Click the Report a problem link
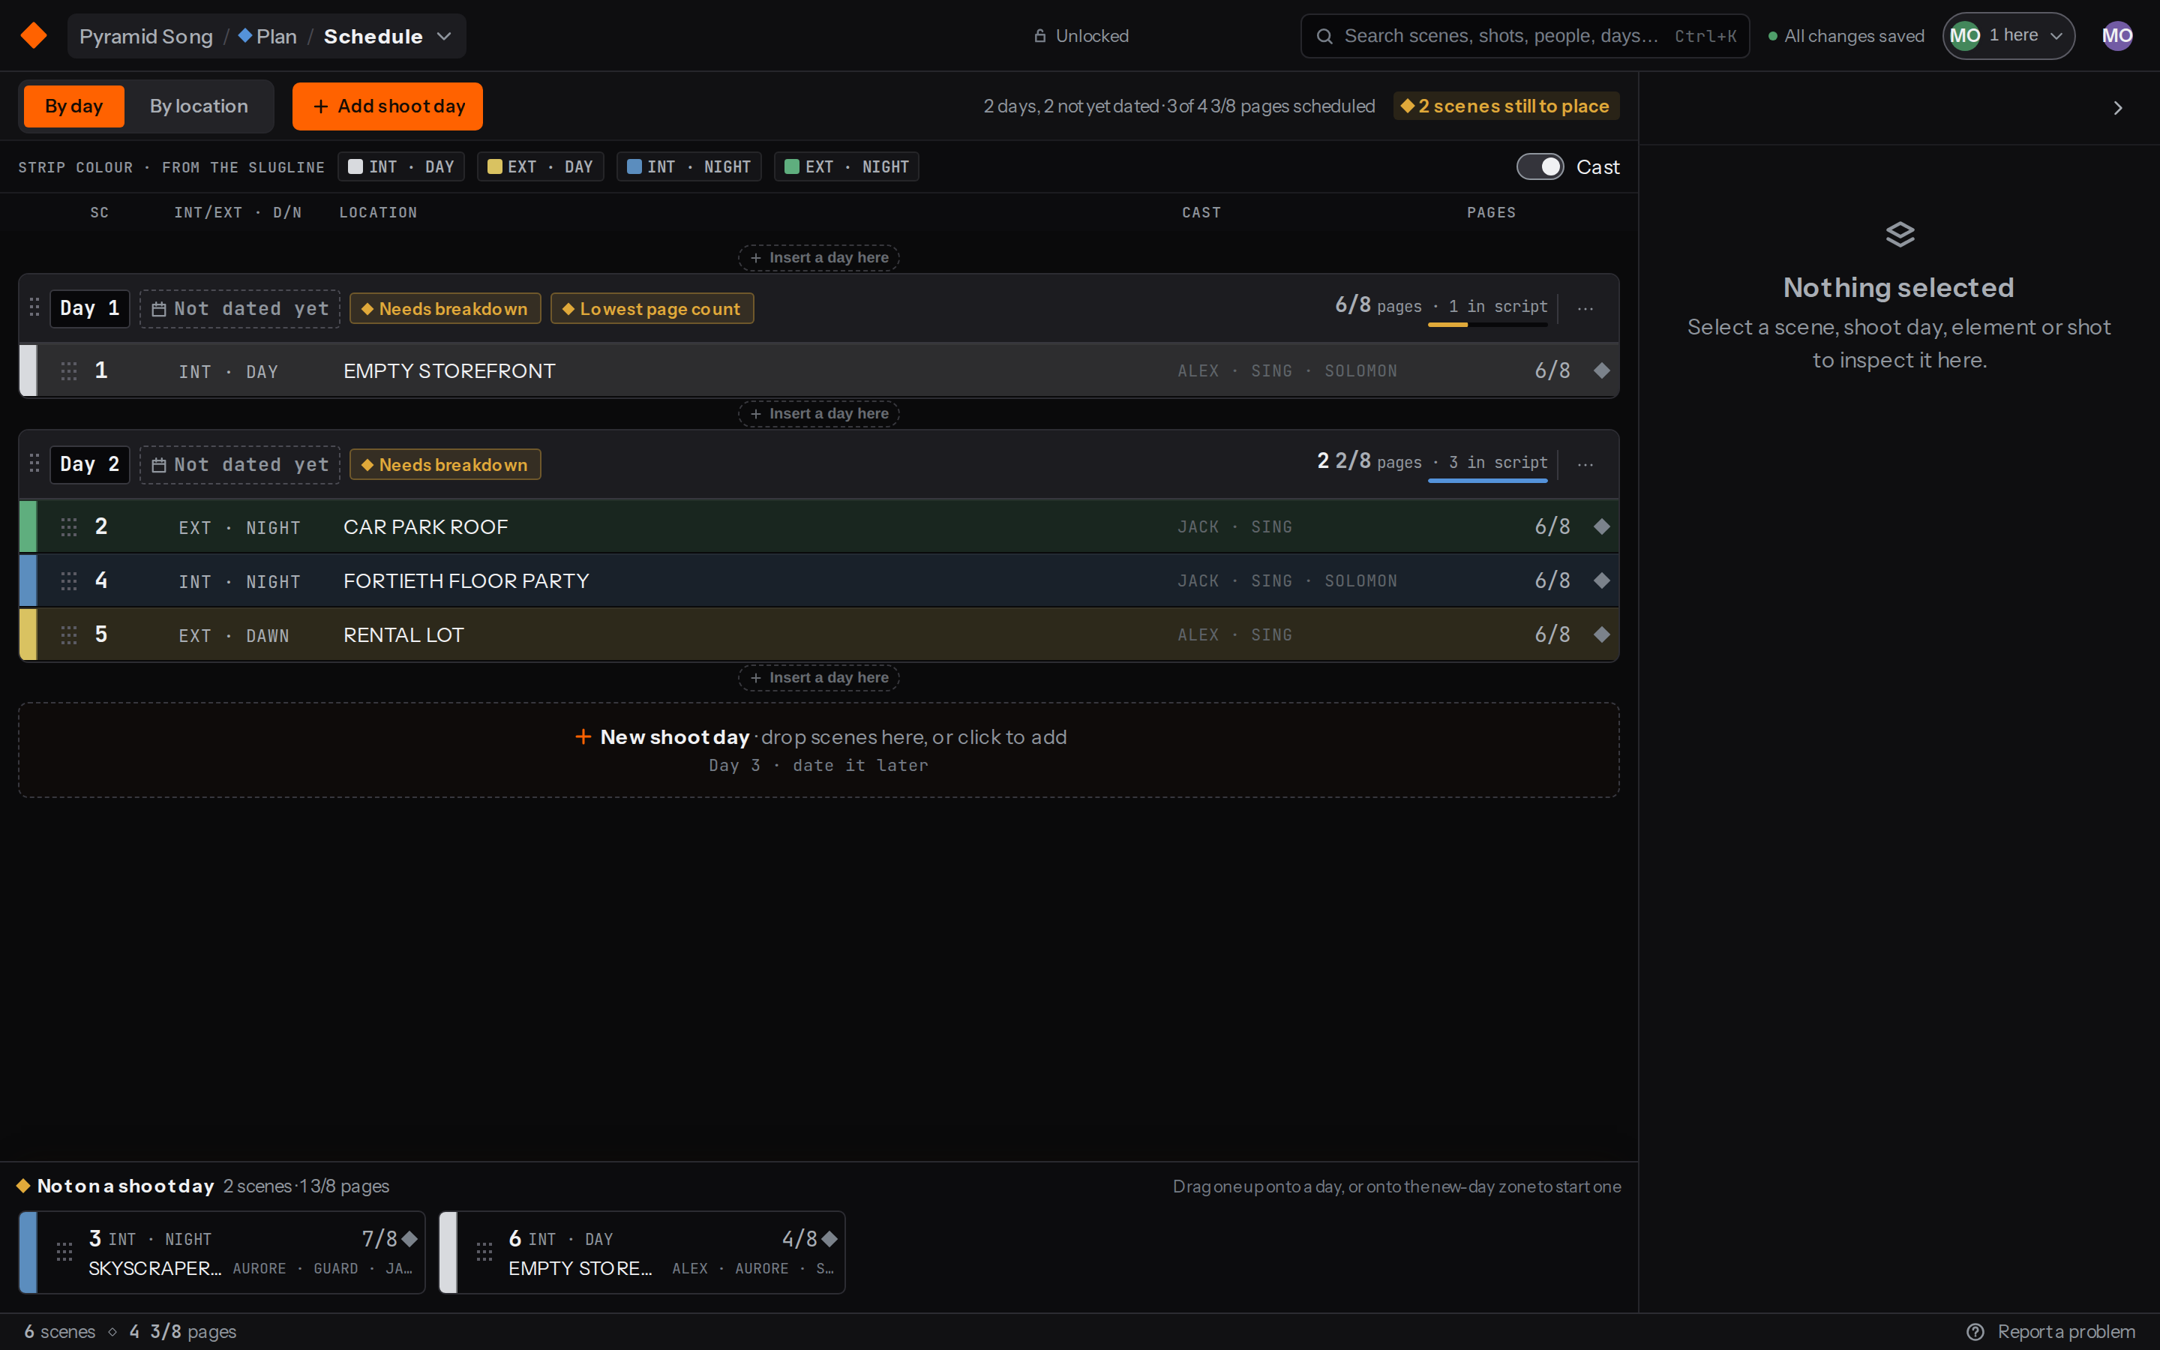This screenshot has width=2160, height=1350. tap(2051, 1331)
